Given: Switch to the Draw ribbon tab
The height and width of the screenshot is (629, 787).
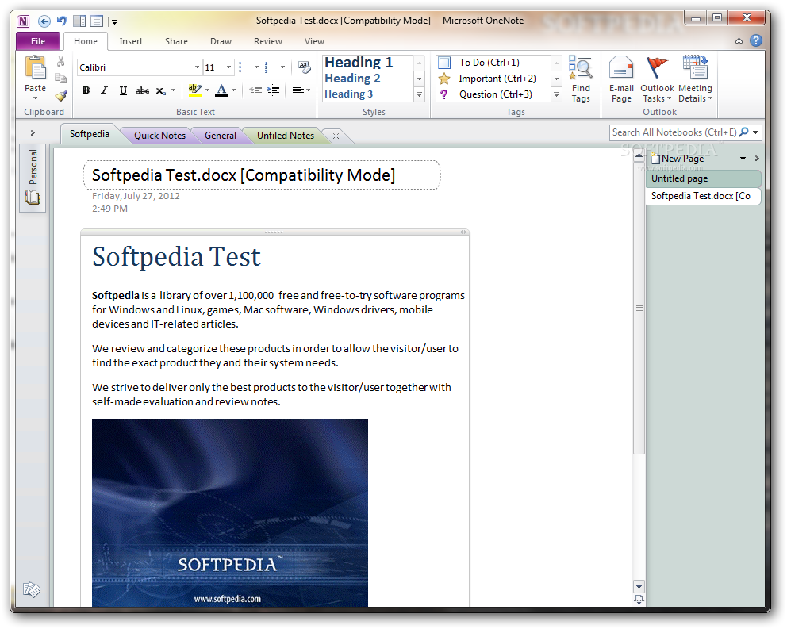Looking at the screenshot, I should (x=221, y=41).
